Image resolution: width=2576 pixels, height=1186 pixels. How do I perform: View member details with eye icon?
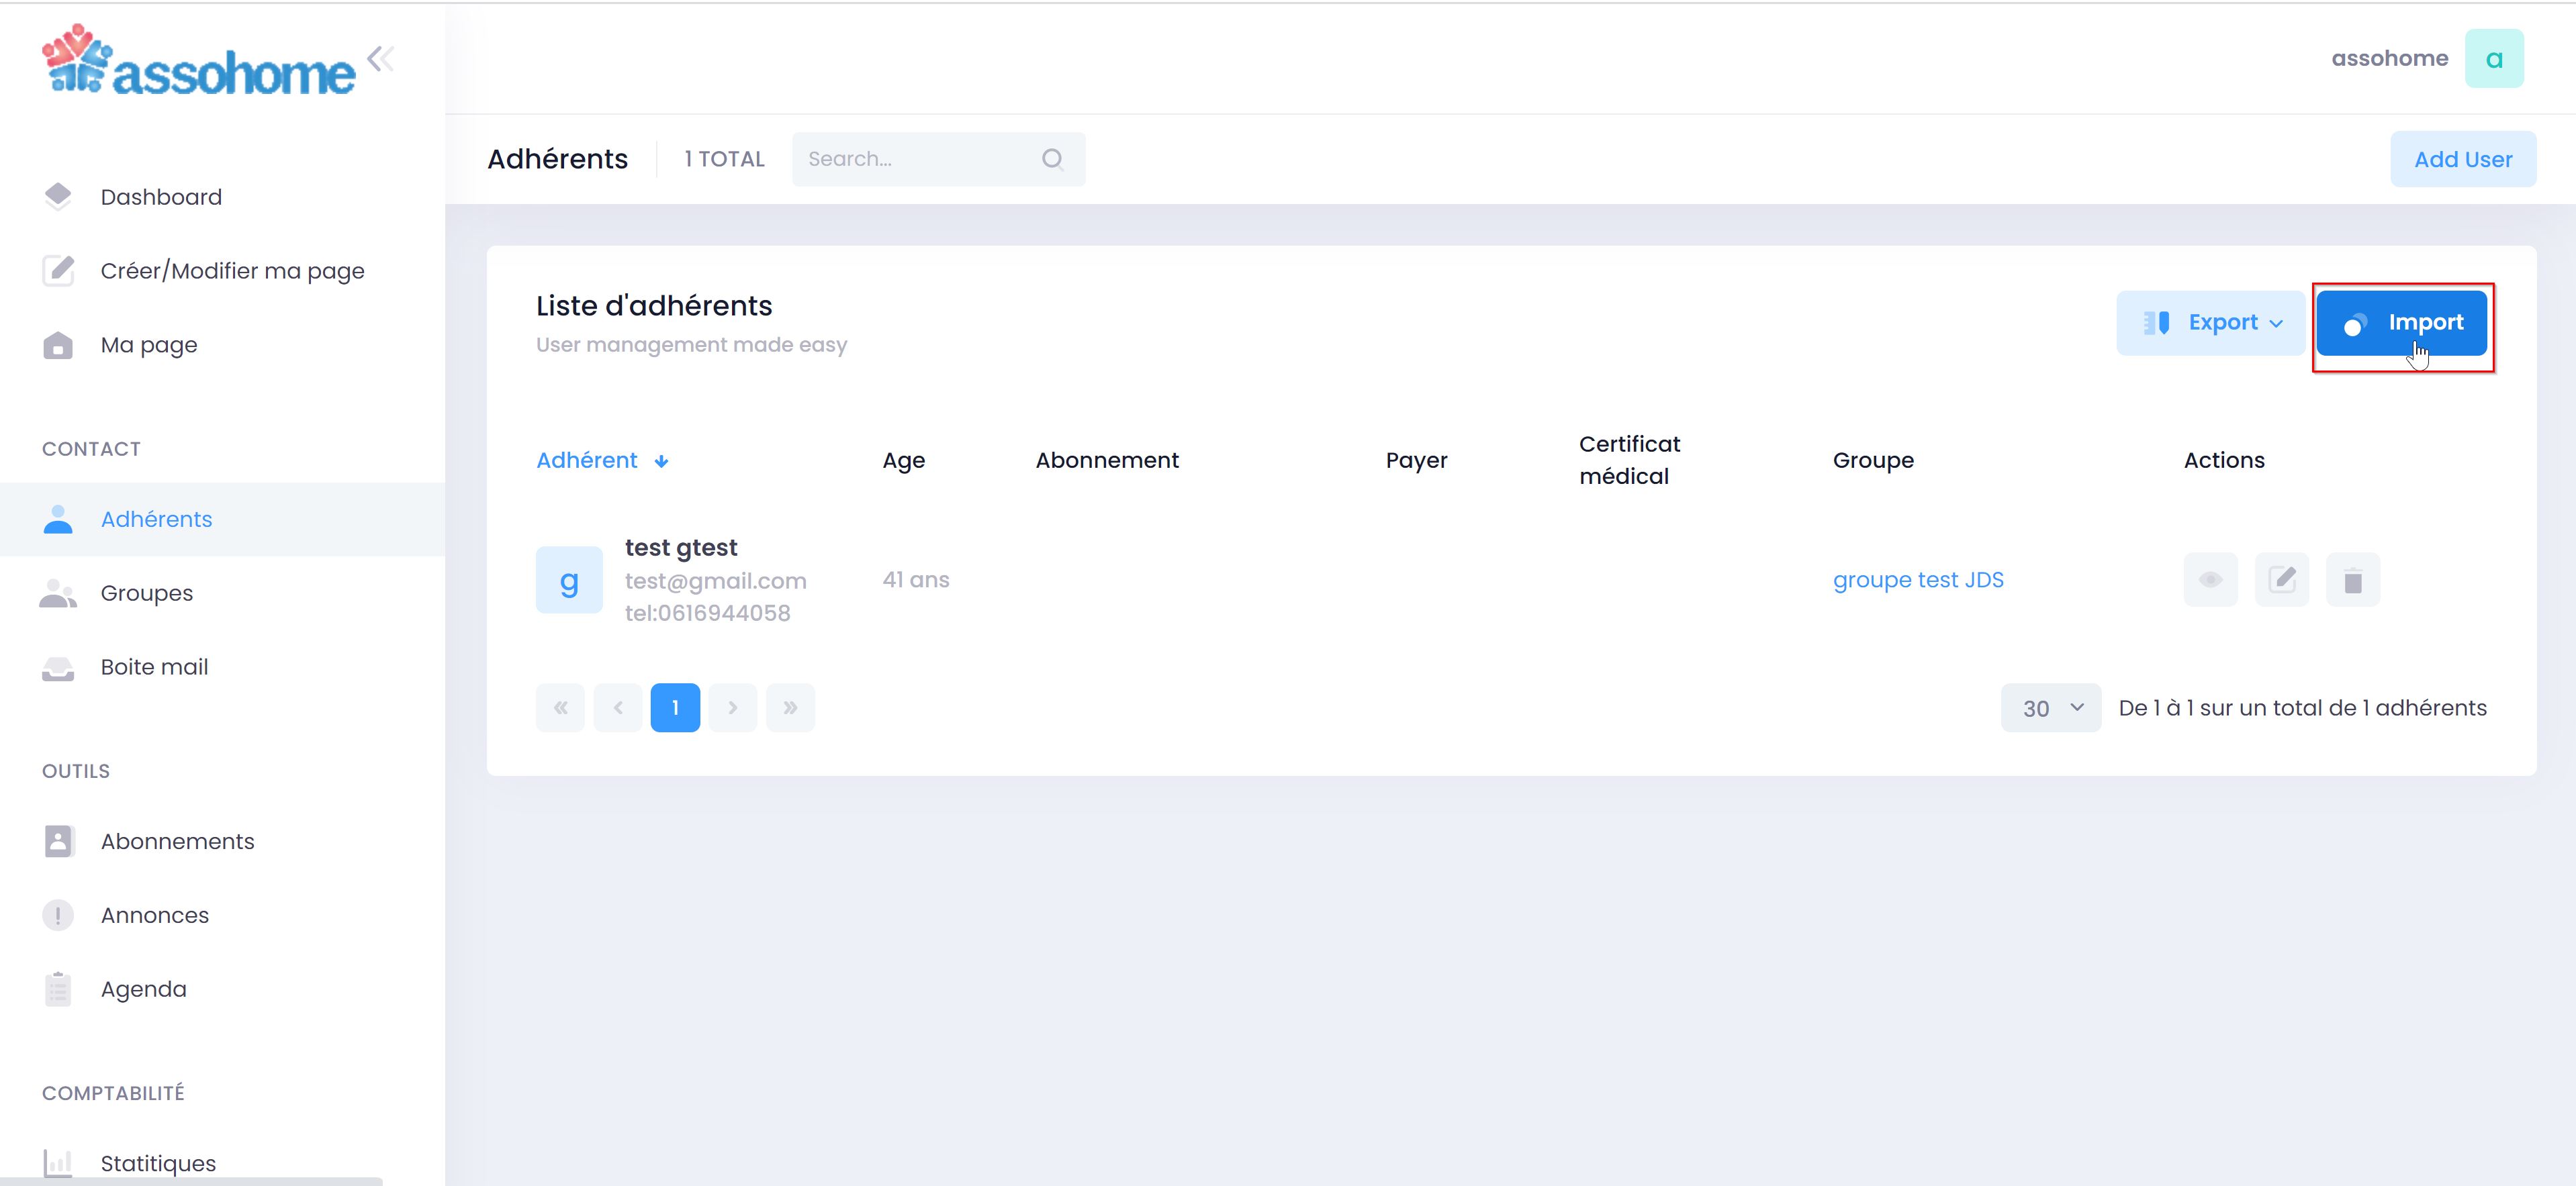pos(2210,579)
